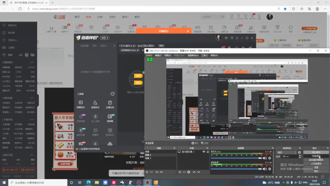Open 歌词助手 tool in streaming companion

110,132
